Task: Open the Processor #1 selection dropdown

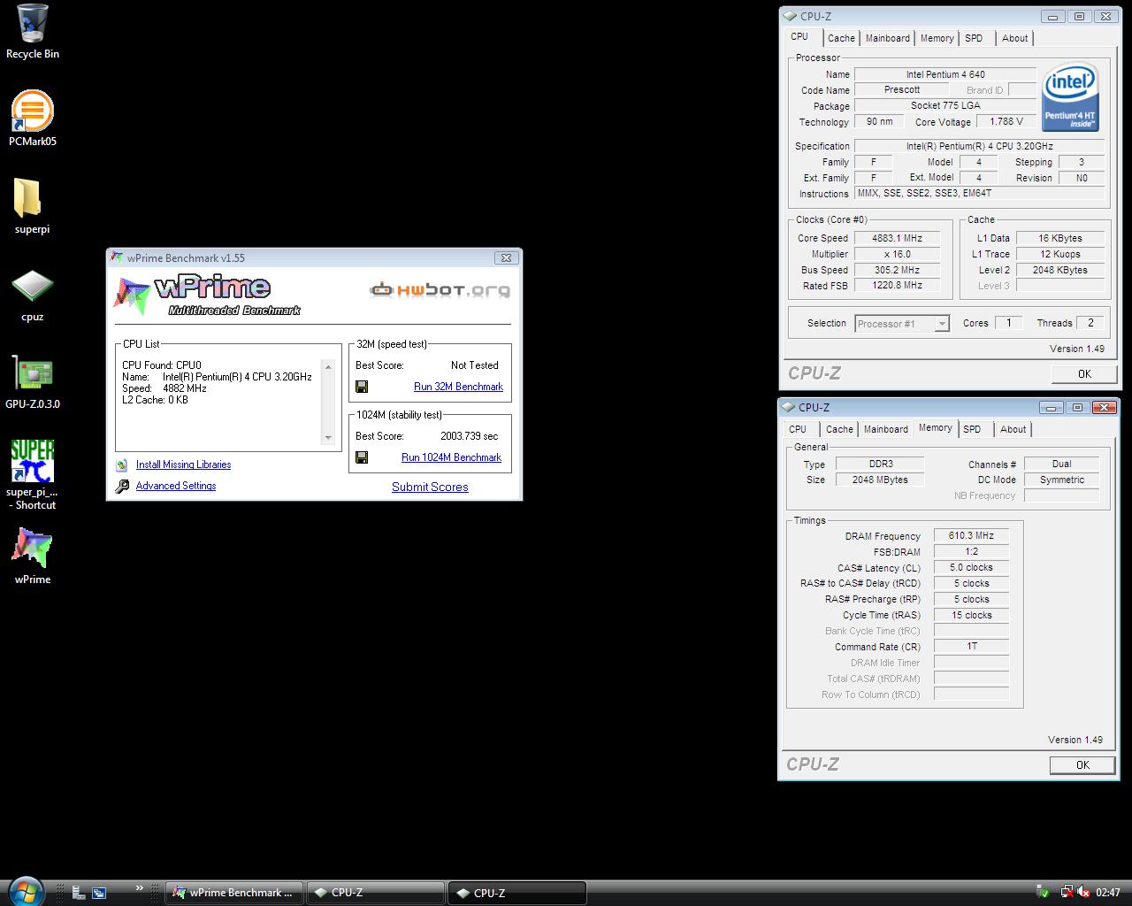Action: pos(902,324)
